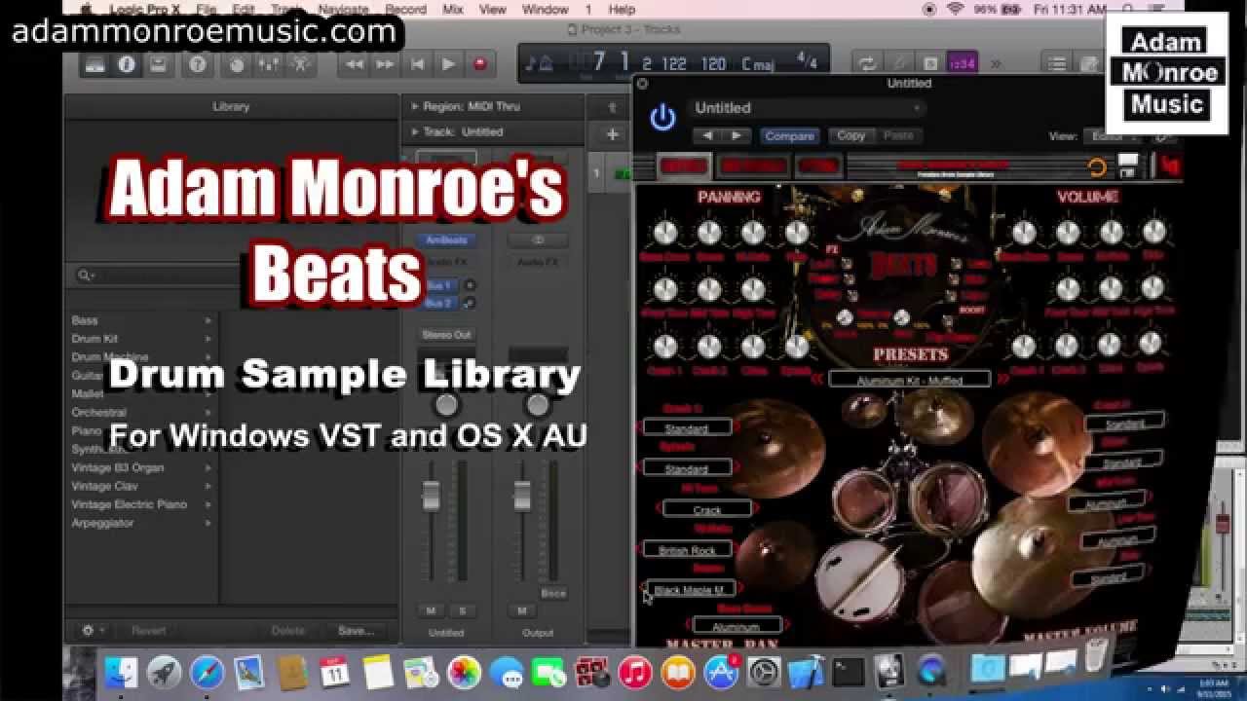Open the Aluminum Kit - Muffled preset field
The image size is (1247, 701).
909,380
